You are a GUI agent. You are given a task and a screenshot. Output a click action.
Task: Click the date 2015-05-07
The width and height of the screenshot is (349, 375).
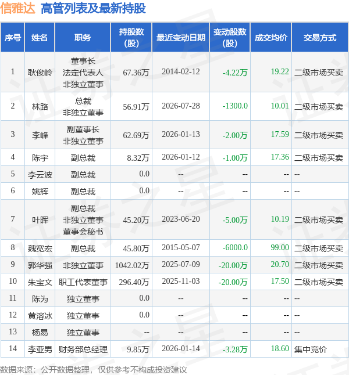click(181, 247)
